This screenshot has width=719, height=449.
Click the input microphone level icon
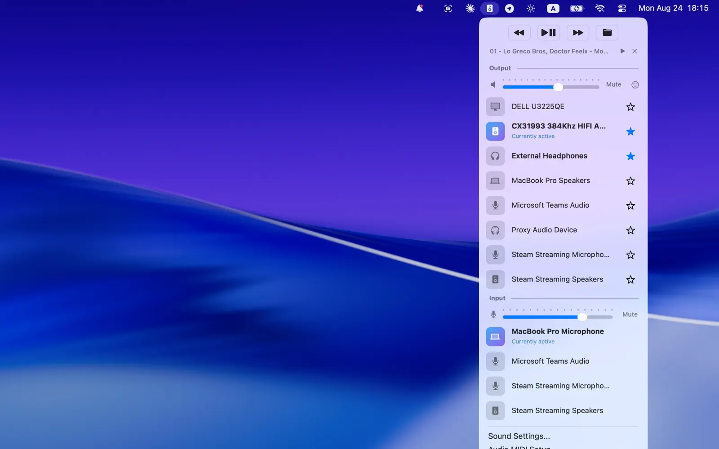click(493, 314)
